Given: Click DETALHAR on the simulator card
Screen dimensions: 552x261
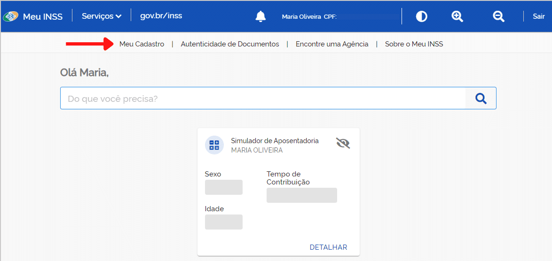Looking at the screenshot, I should click(328, 247).
